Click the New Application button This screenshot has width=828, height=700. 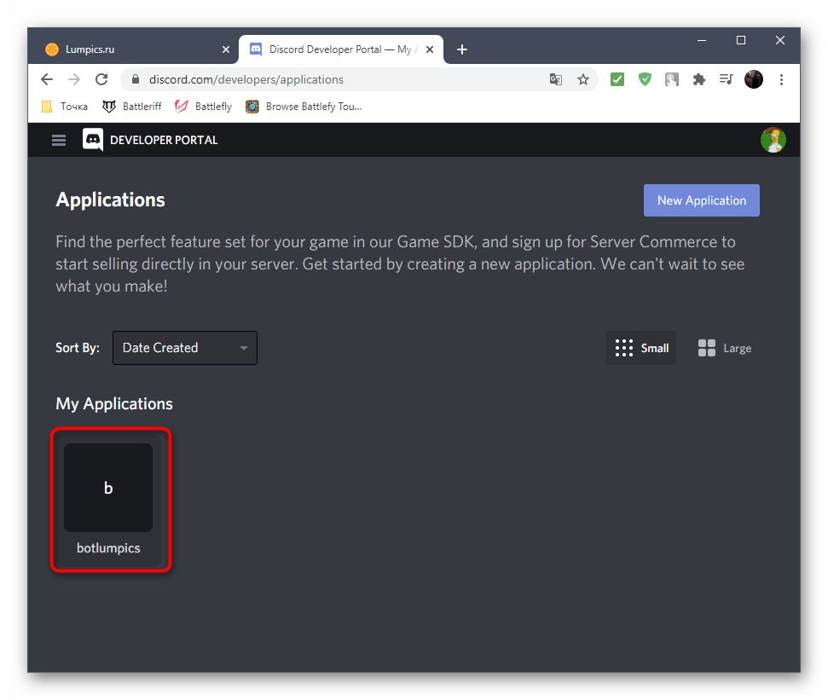701,200
